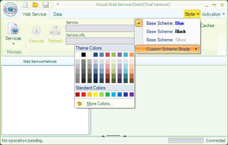Open More Colors dialog link
The width and height of the screenshot is (228, 145).
(x=100, y=104)
